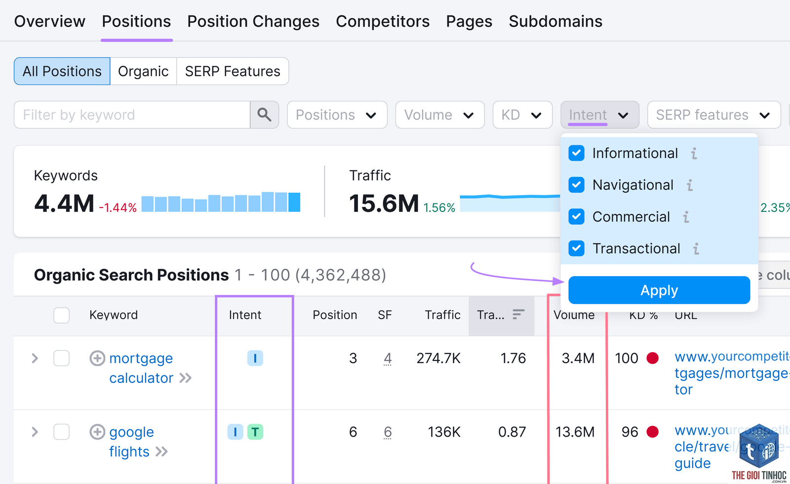Click the T intent badge in google flights row
790x484 pixels.
click(x=255, y=432)
